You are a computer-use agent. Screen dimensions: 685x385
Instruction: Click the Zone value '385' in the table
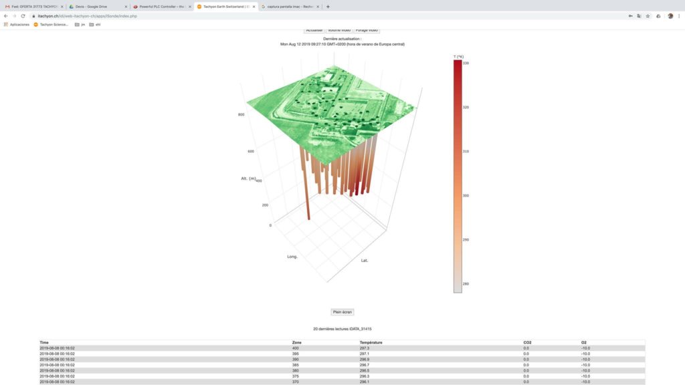[295, 366]
